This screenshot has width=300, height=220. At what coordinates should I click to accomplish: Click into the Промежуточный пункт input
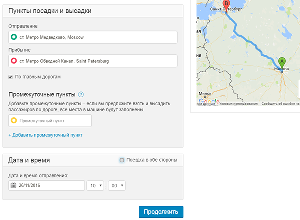tap(54, 121)
